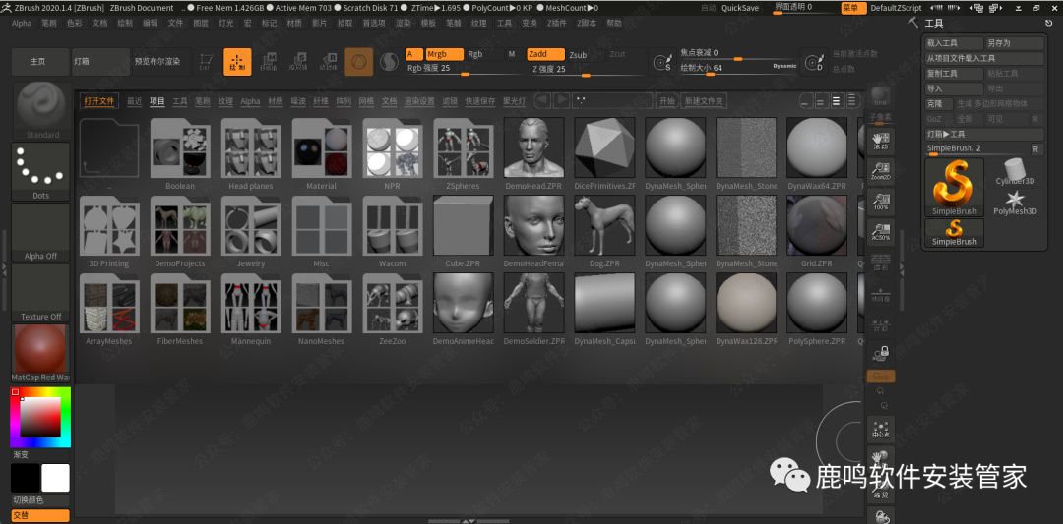The width and height of the screenshot is (1063, 524).
Task: Expand the Dots stroke type picker
Action: click(x=40, y=171)
